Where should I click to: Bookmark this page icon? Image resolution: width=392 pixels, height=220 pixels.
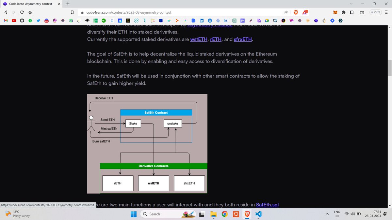[73, 12]
